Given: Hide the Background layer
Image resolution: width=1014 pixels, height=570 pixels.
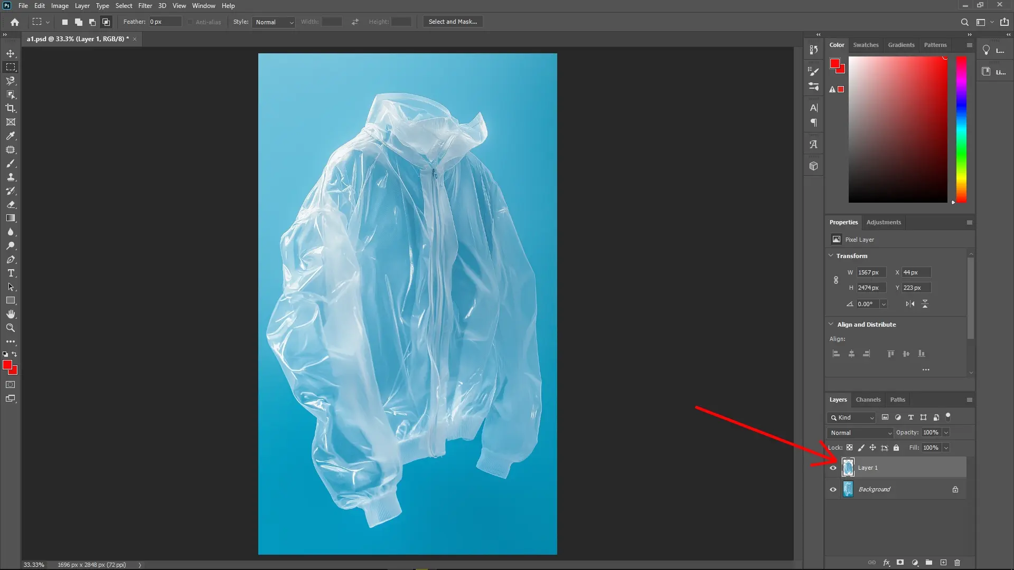Looking at the screenshot, I should point(832,489).
